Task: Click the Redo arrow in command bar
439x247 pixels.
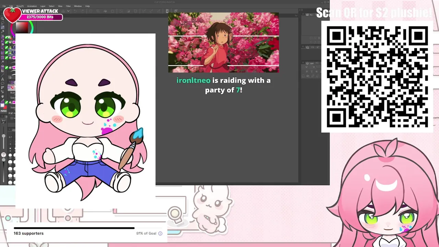Action: tap(82, 11)
